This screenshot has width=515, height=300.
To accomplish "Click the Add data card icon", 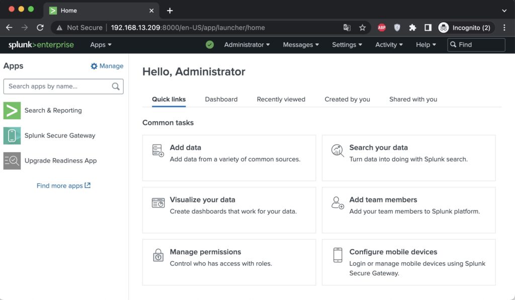I will 158,151.
